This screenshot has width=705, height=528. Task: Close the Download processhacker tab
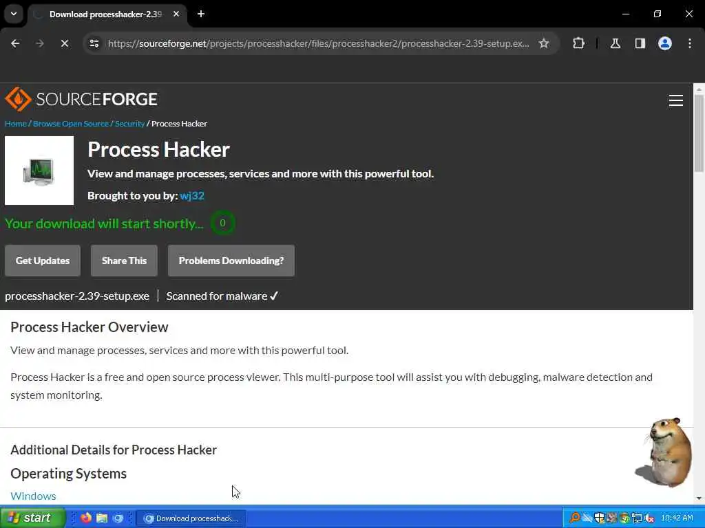click(176, 14)
